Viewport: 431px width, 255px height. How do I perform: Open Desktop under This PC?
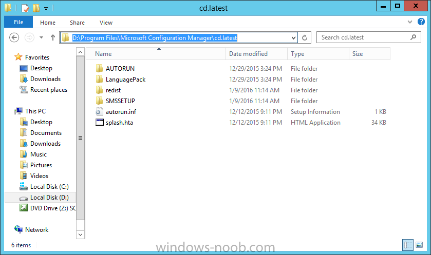(x=41, y=122)
